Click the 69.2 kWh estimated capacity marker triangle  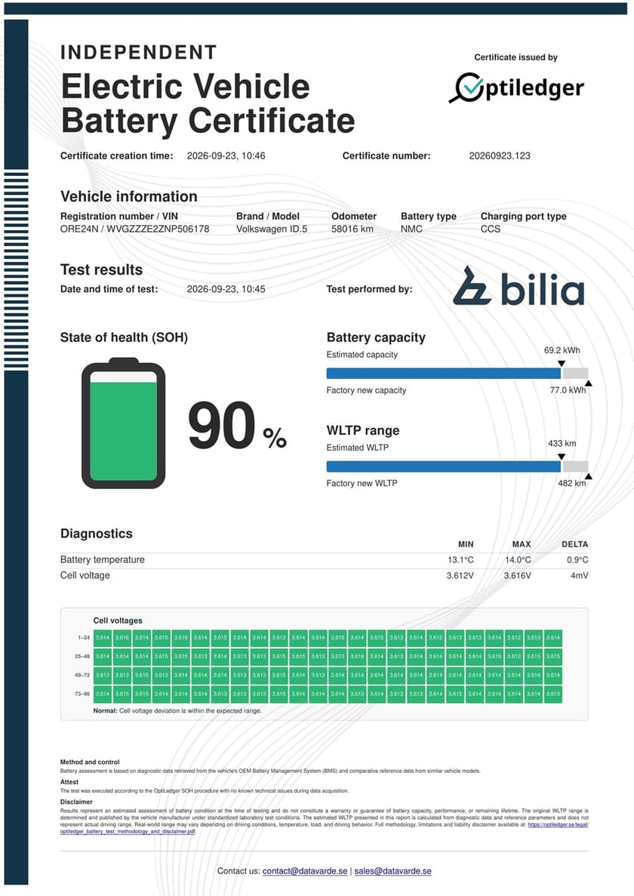coord(562,363)
